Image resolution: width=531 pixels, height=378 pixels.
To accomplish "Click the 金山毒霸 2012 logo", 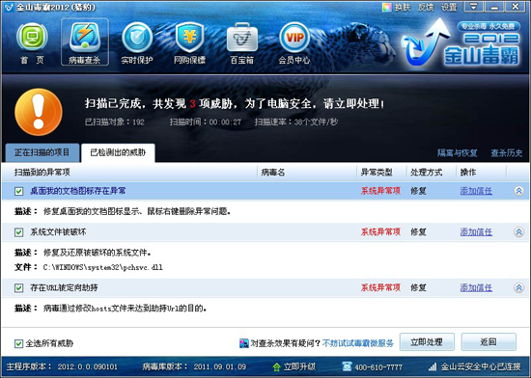I will click(461, 43).
